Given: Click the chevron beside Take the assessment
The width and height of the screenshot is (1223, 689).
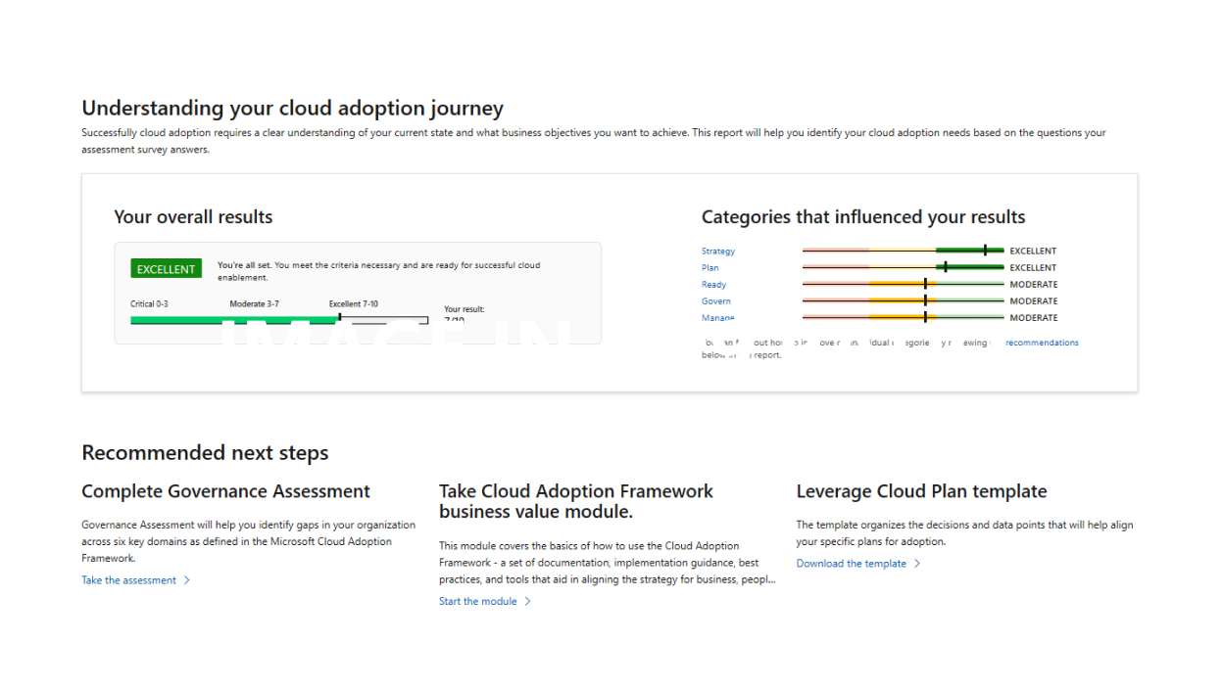Looking at the screenshot, I should click(187, 580).
